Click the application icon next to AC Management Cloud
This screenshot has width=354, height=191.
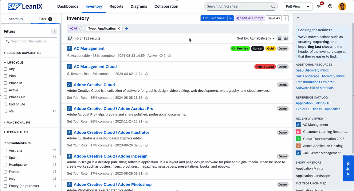tap(69, 67)
